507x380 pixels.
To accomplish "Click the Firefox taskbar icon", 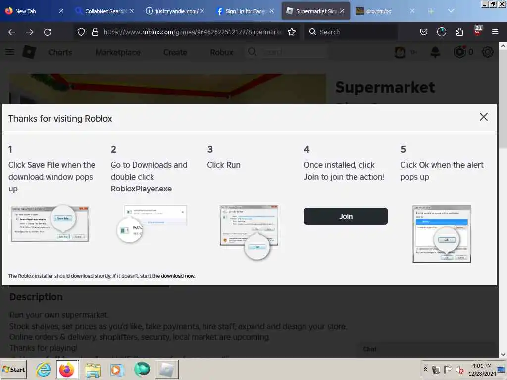I will (67, 369).
